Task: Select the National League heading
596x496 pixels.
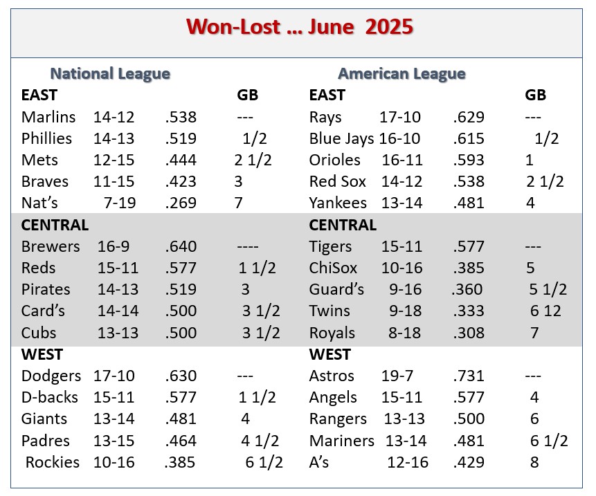Action: (x=111, y=73)
